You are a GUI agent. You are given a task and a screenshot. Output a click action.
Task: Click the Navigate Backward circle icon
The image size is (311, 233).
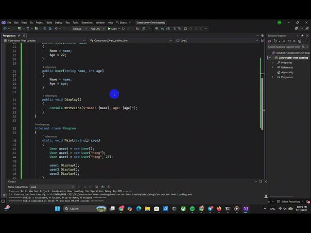(x=5, y=29)
